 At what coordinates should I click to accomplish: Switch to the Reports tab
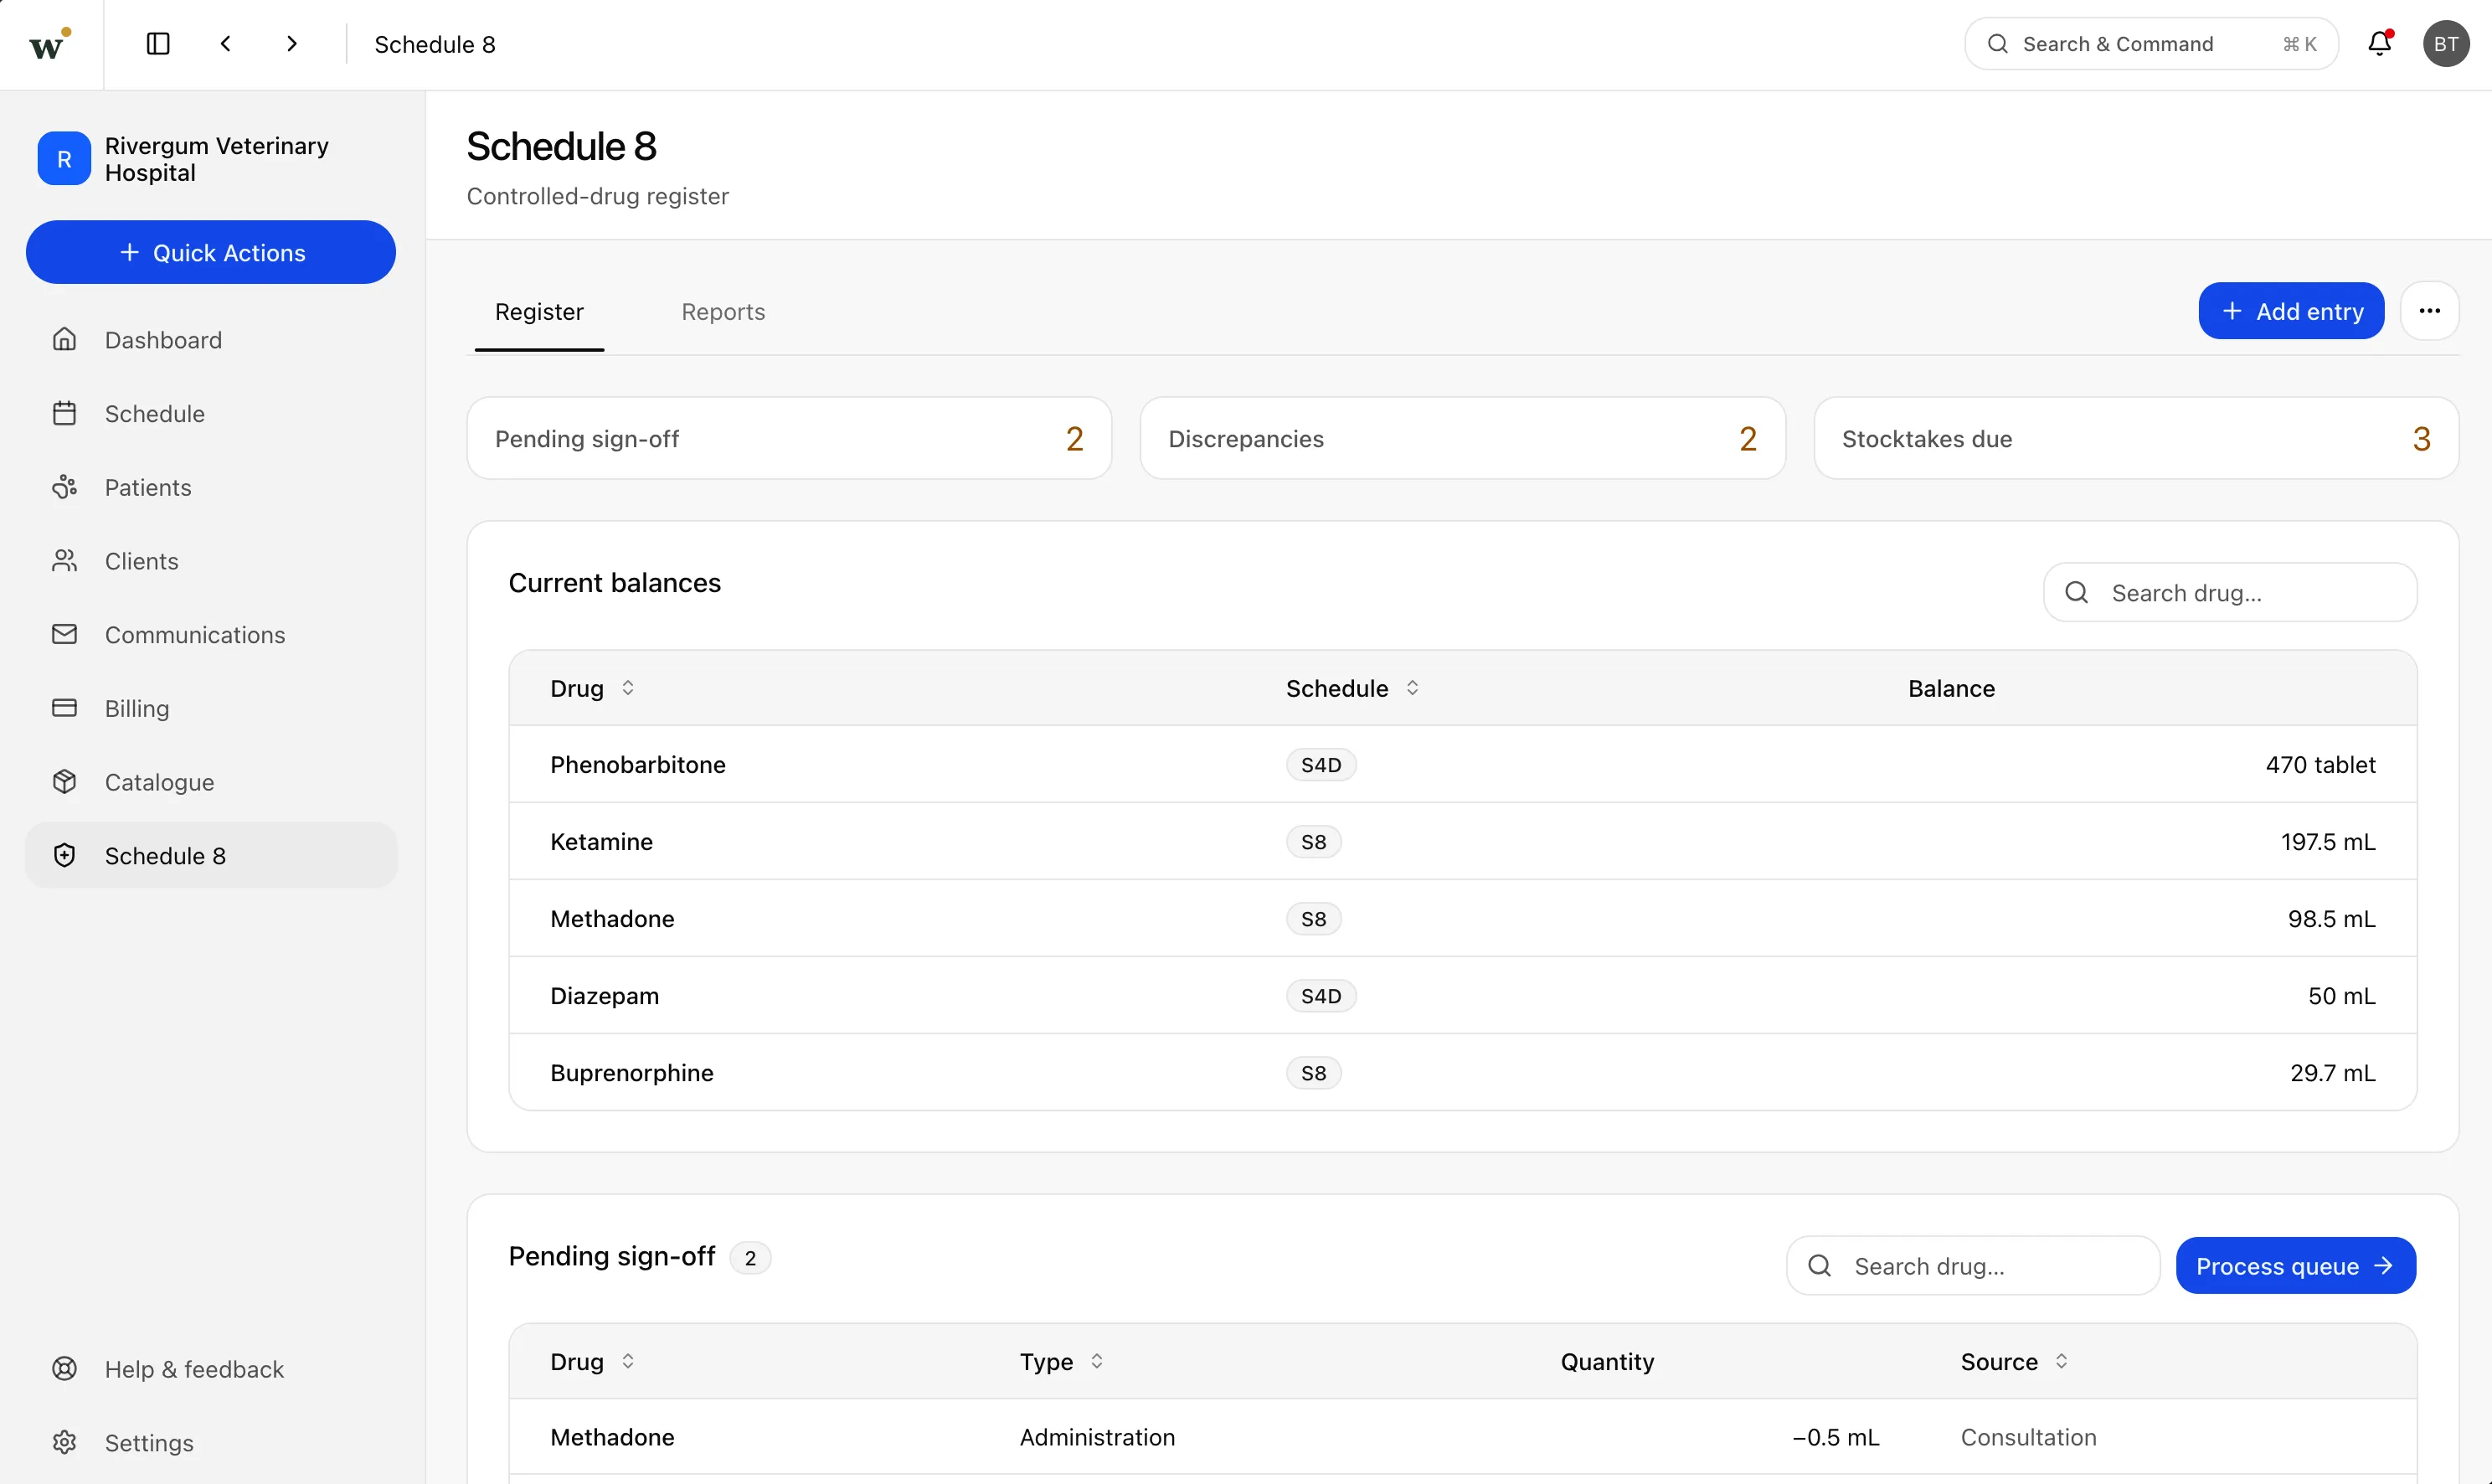pos(723,312)
